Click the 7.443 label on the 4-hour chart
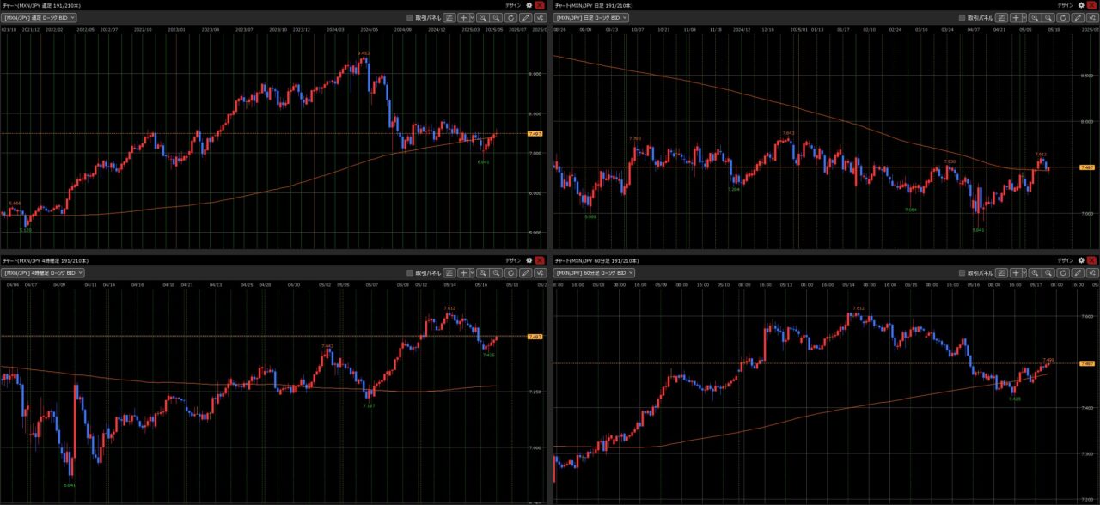Image resolution: width=1100 pixels, height=505 pixels. point(327,346)
